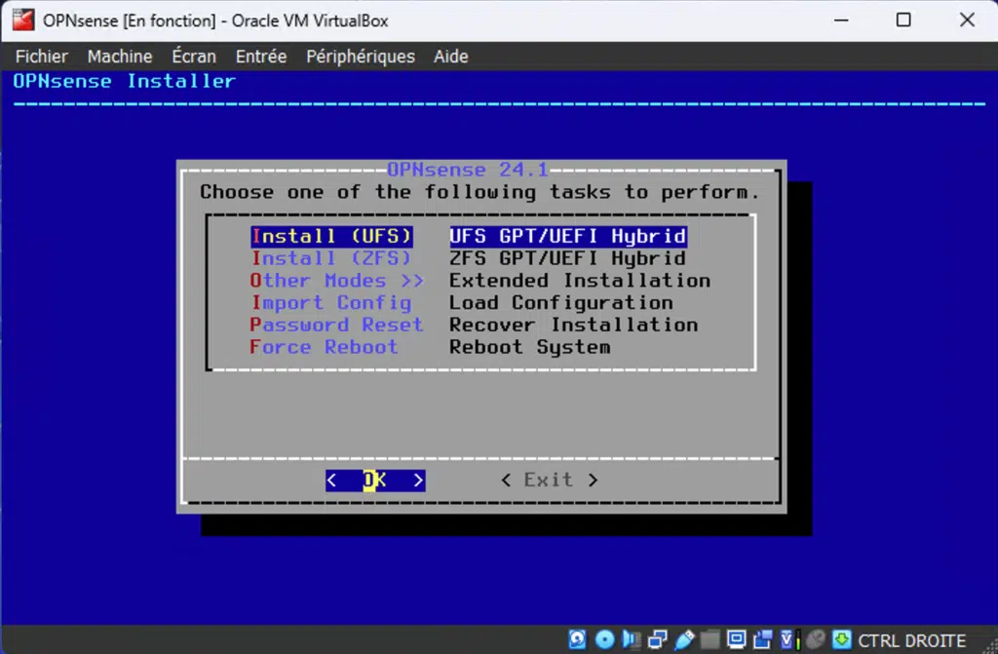Open the audio status icon
998x654 pixels.
pos(632,638)
